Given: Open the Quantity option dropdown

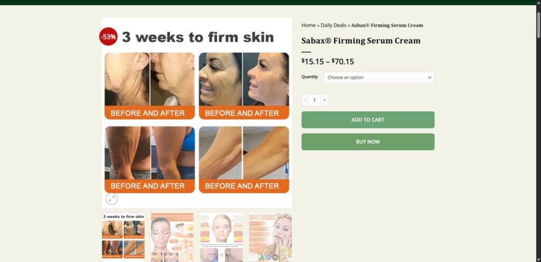Looking at the screenshot, I should pyautogui.click(x=379, y=78).
